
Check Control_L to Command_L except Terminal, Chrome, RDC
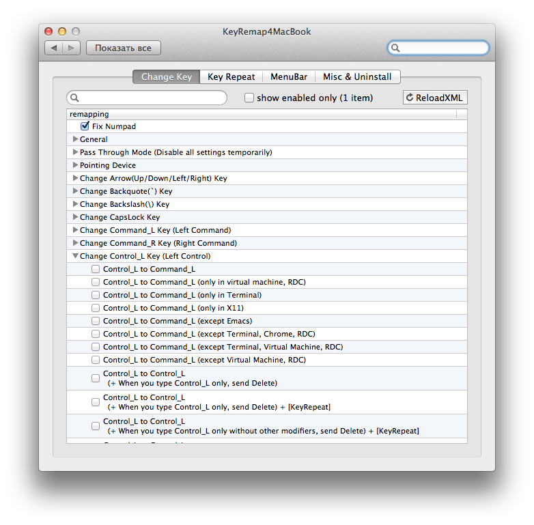96,334
